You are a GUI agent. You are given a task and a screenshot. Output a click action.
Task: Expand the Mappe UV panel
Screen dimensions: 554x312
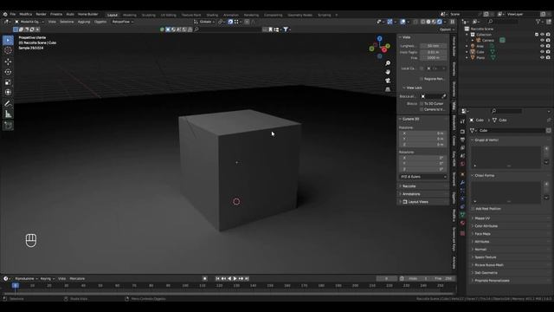coord(482,218)
